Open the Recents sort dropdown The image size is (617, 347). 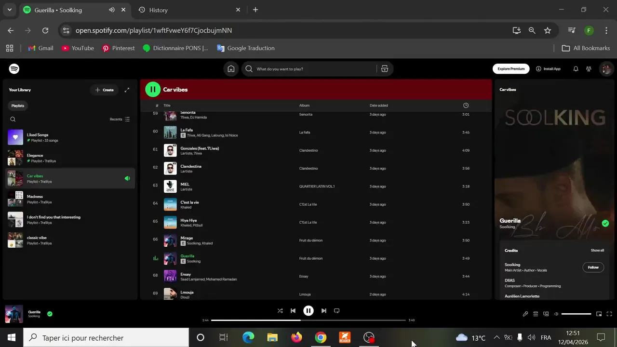(x=120, y=119)
